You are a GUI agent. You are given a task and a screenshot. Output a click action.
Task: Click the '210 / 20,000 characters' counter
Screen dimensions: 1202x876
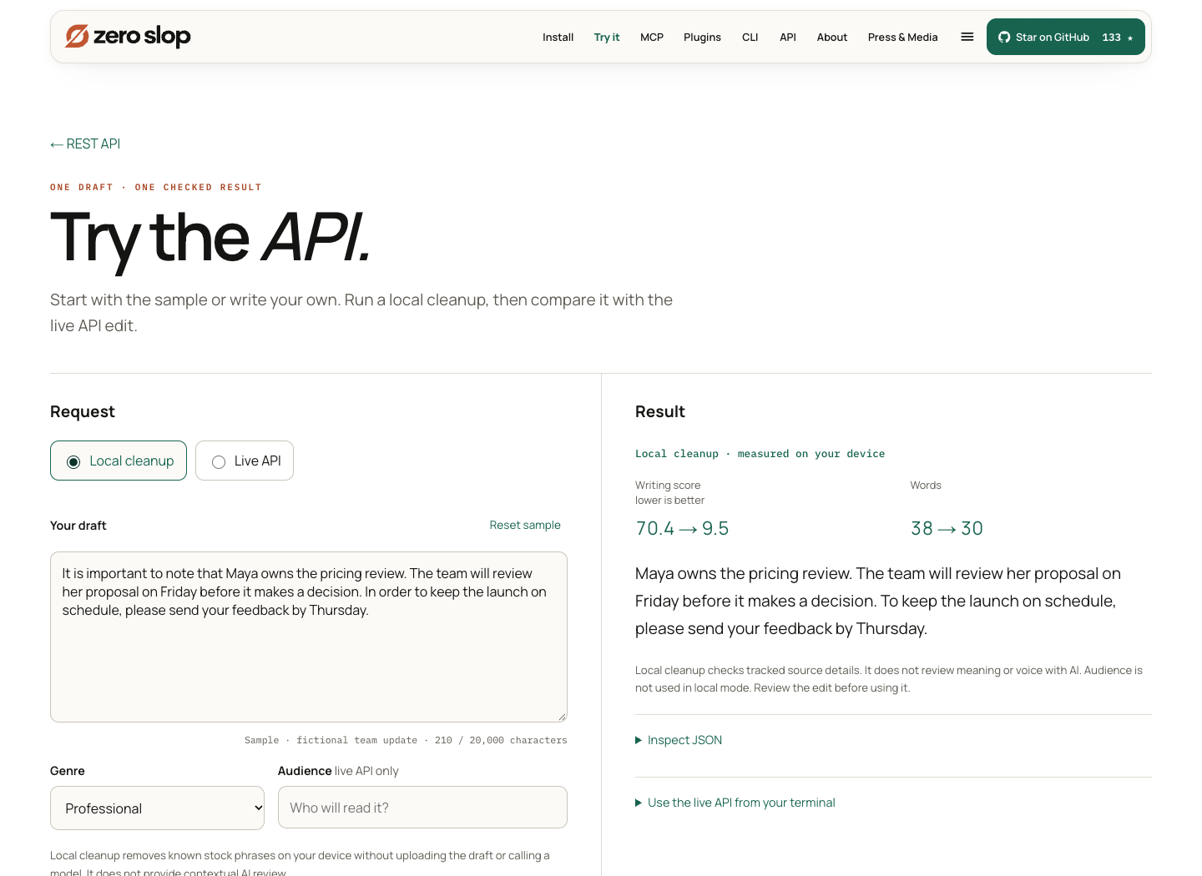coord(501,740)
